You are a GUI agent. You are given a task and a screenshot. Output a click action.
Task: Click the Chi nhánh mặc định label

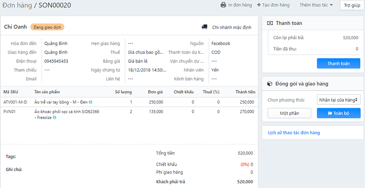pyautogui.click(x=232, y=27)
